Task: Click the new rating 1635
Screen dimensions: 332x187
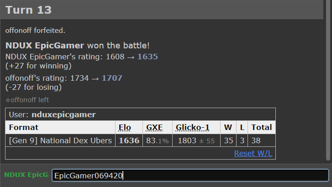Action: (x=148, y=57)
